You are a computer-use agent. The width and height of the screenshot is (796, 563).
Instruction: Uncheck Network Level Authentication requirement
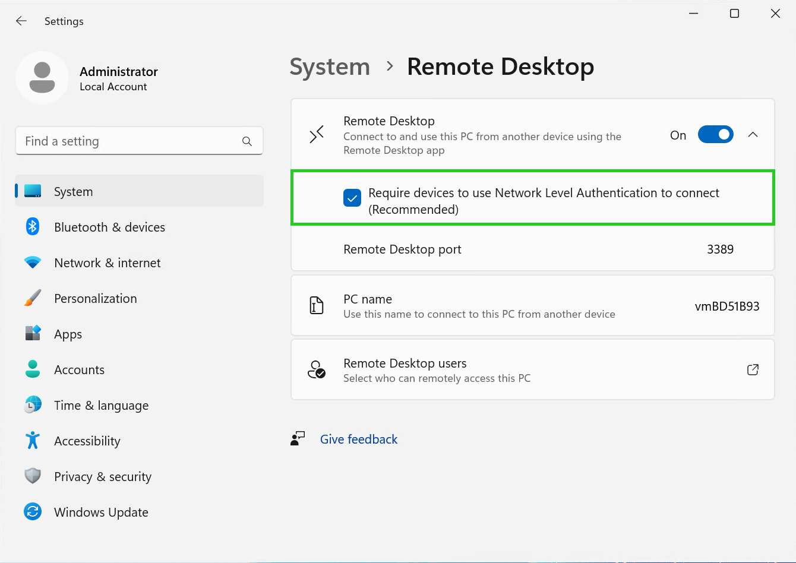click(x=352, y=198)
